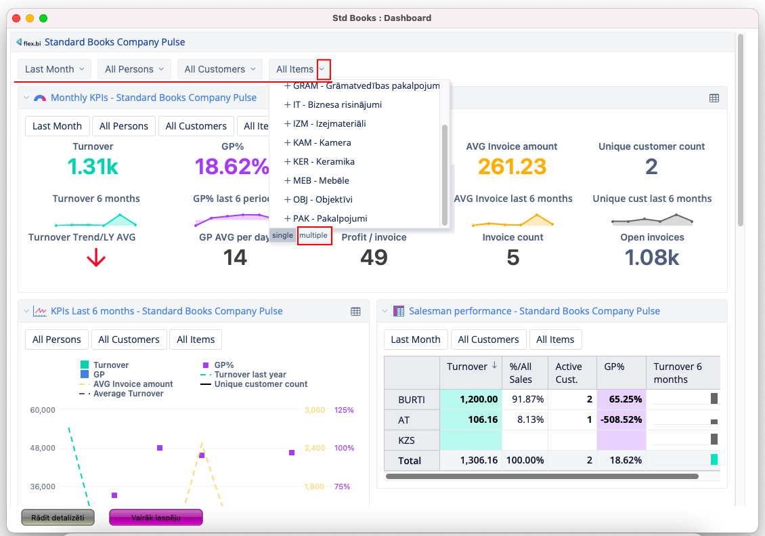Open the Last Month dropdown filter
The height and width of the screenshot is (536, 765).
pyautogui.click(x=54, y=69)
